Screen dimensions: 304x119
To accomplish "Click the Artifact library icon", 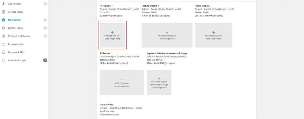I will [x=4, y=12].
